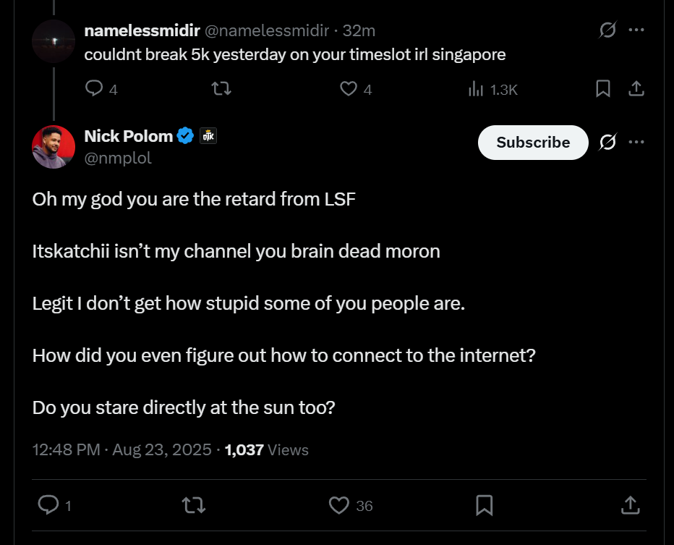The width and height of the screenshot is (674, 545).
Task: View analytics for namelessmidir's reply
Action: point(476,89)
